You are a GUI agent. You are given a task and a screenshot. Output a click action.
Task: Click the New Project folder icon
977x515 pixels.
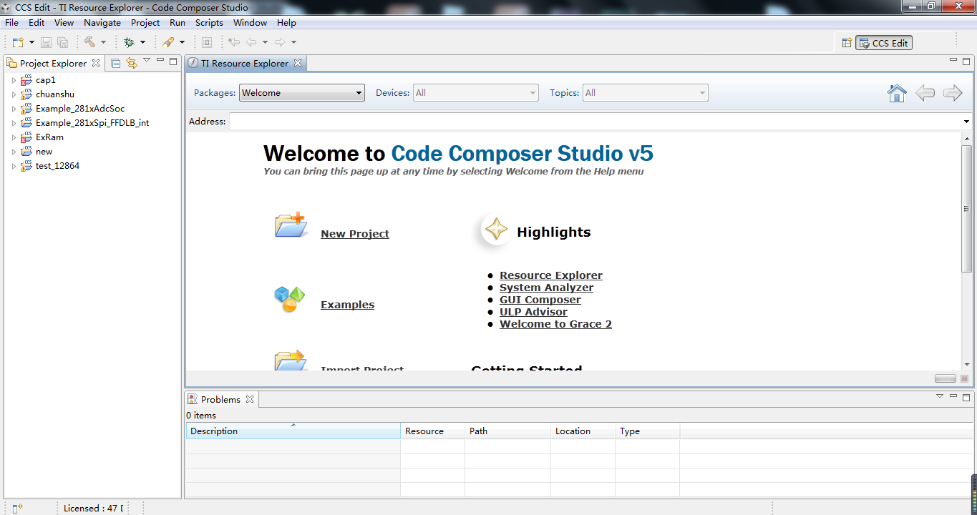(x=290, y=225)
